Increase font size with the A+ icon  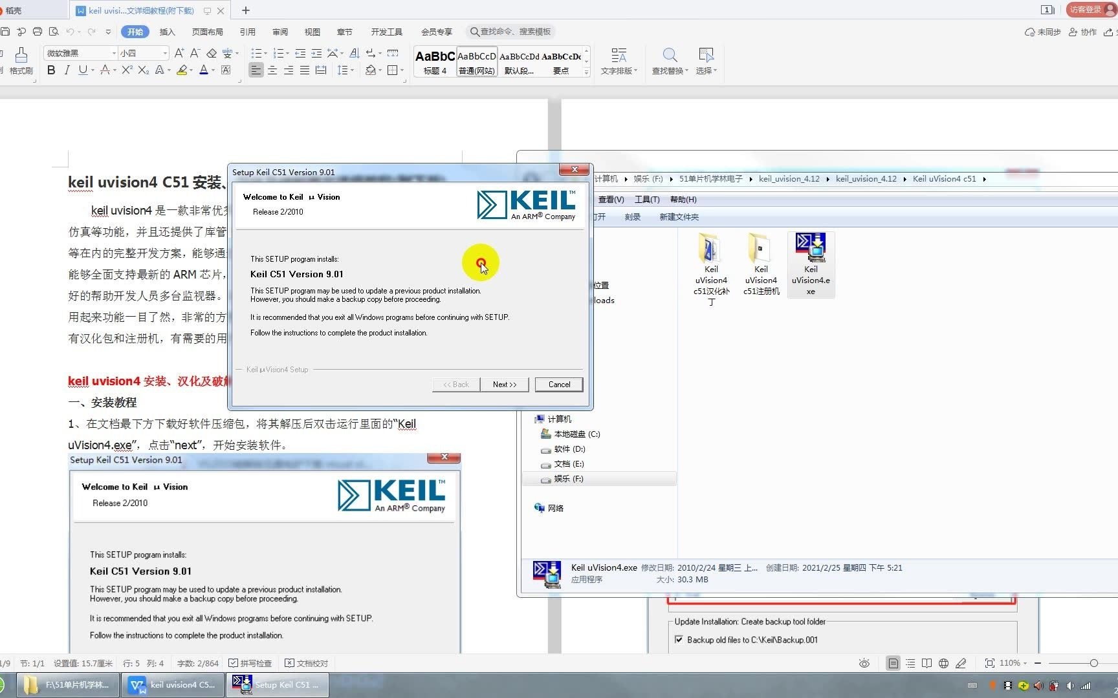tap(179, 53)
